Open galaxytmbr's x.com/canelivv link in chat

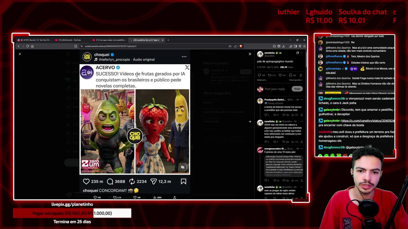tap(368, 121)
